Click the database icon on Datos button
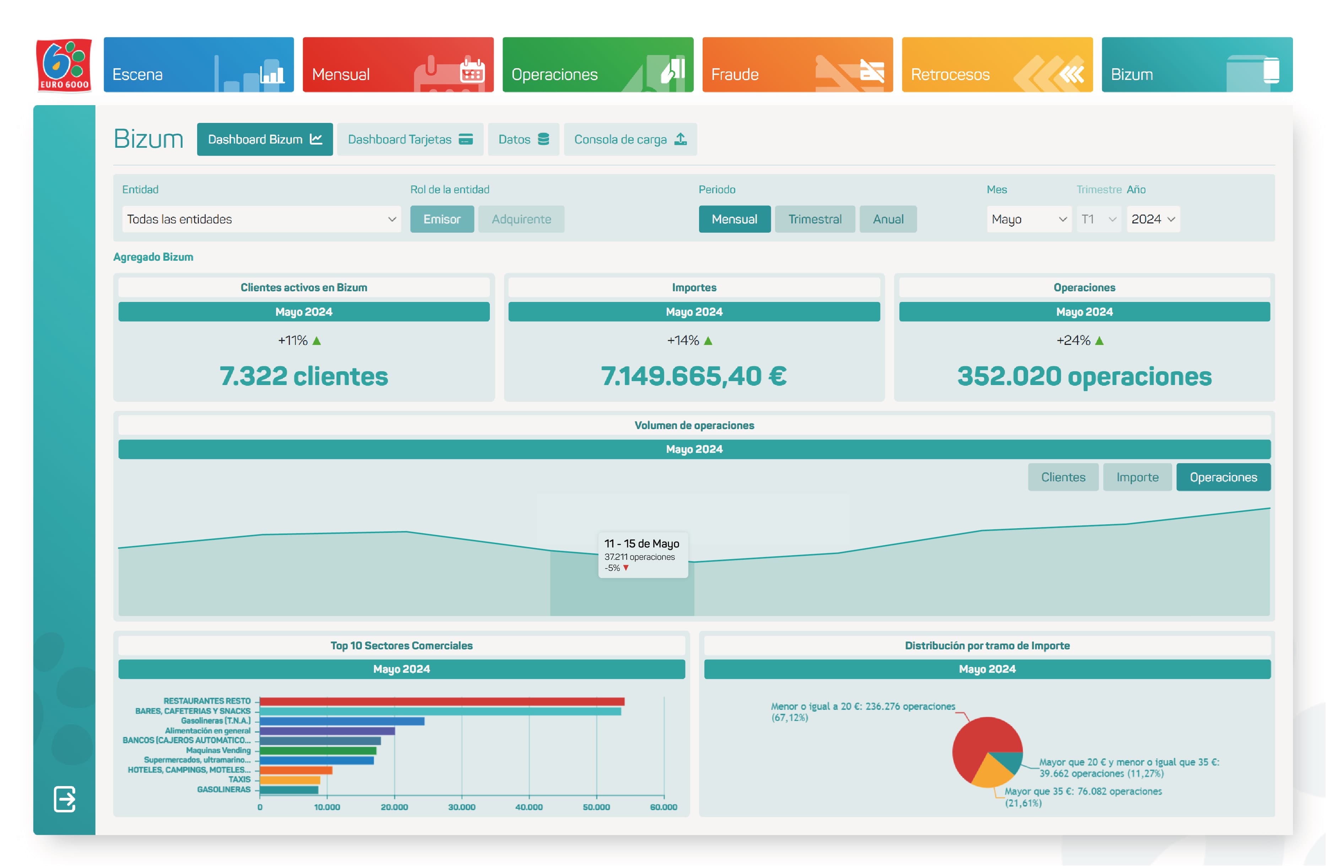The image size is (1326, 866). pos(543,139)
